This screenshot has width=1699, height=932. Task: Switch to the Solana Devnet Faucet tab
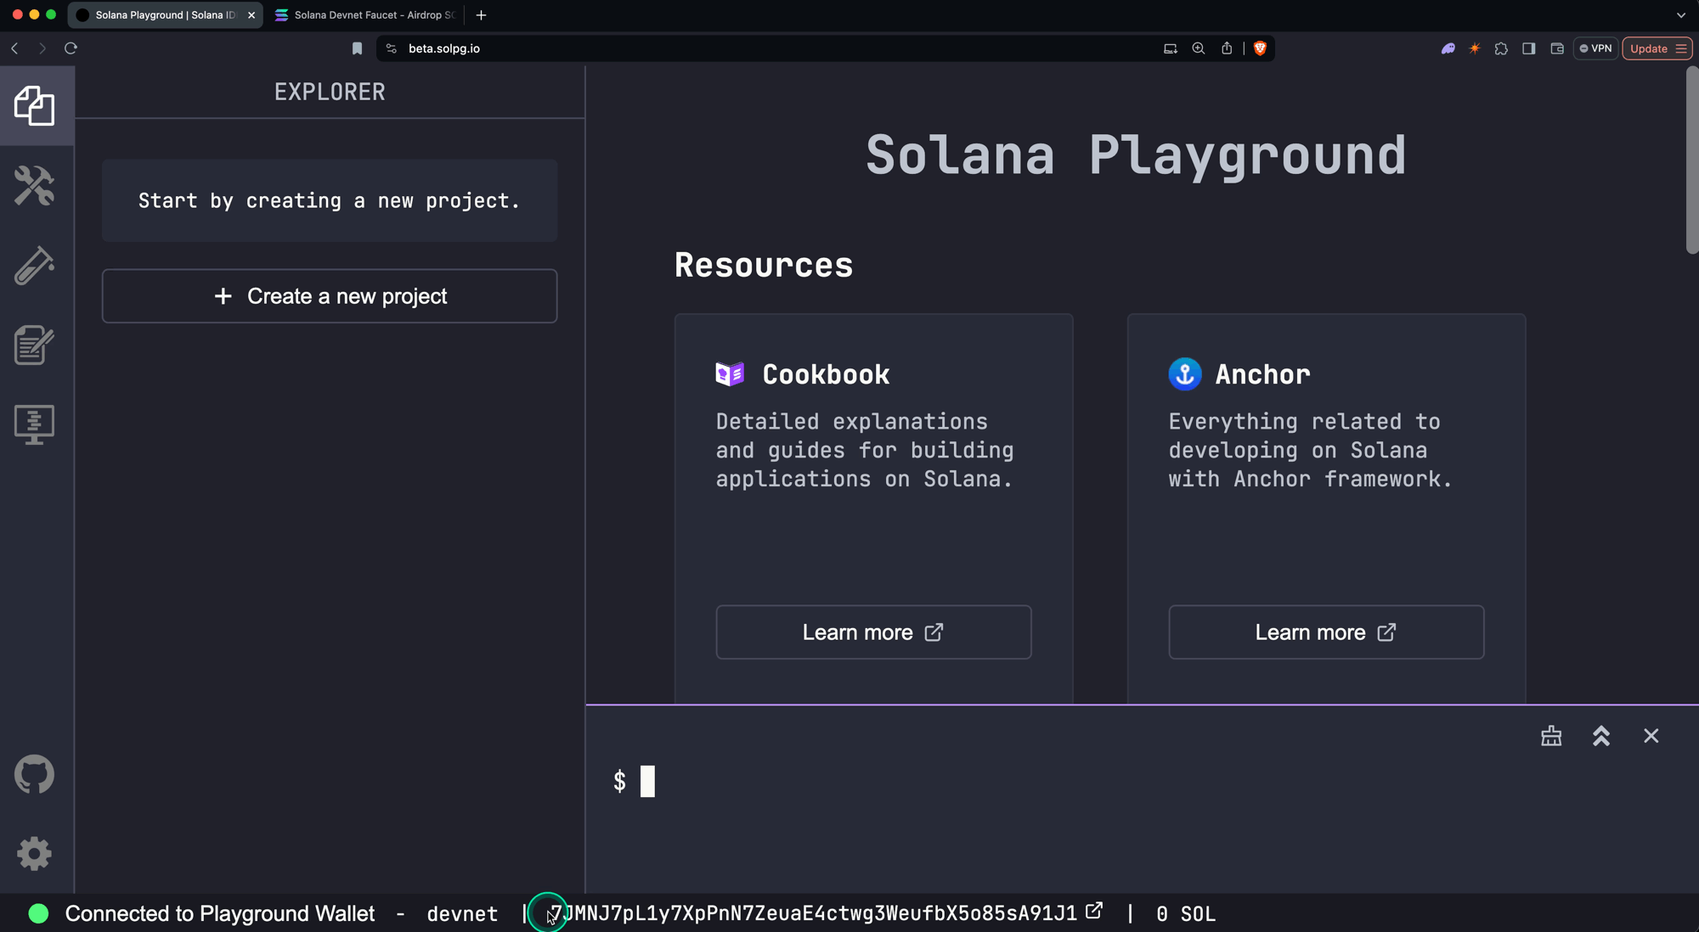364,14
